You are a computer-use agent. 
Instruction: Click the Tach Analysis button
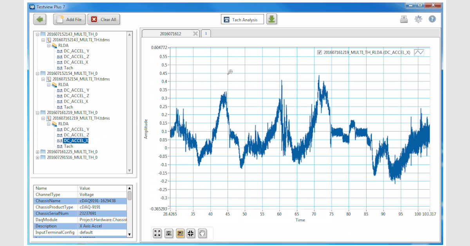click(x=242, y=19)
